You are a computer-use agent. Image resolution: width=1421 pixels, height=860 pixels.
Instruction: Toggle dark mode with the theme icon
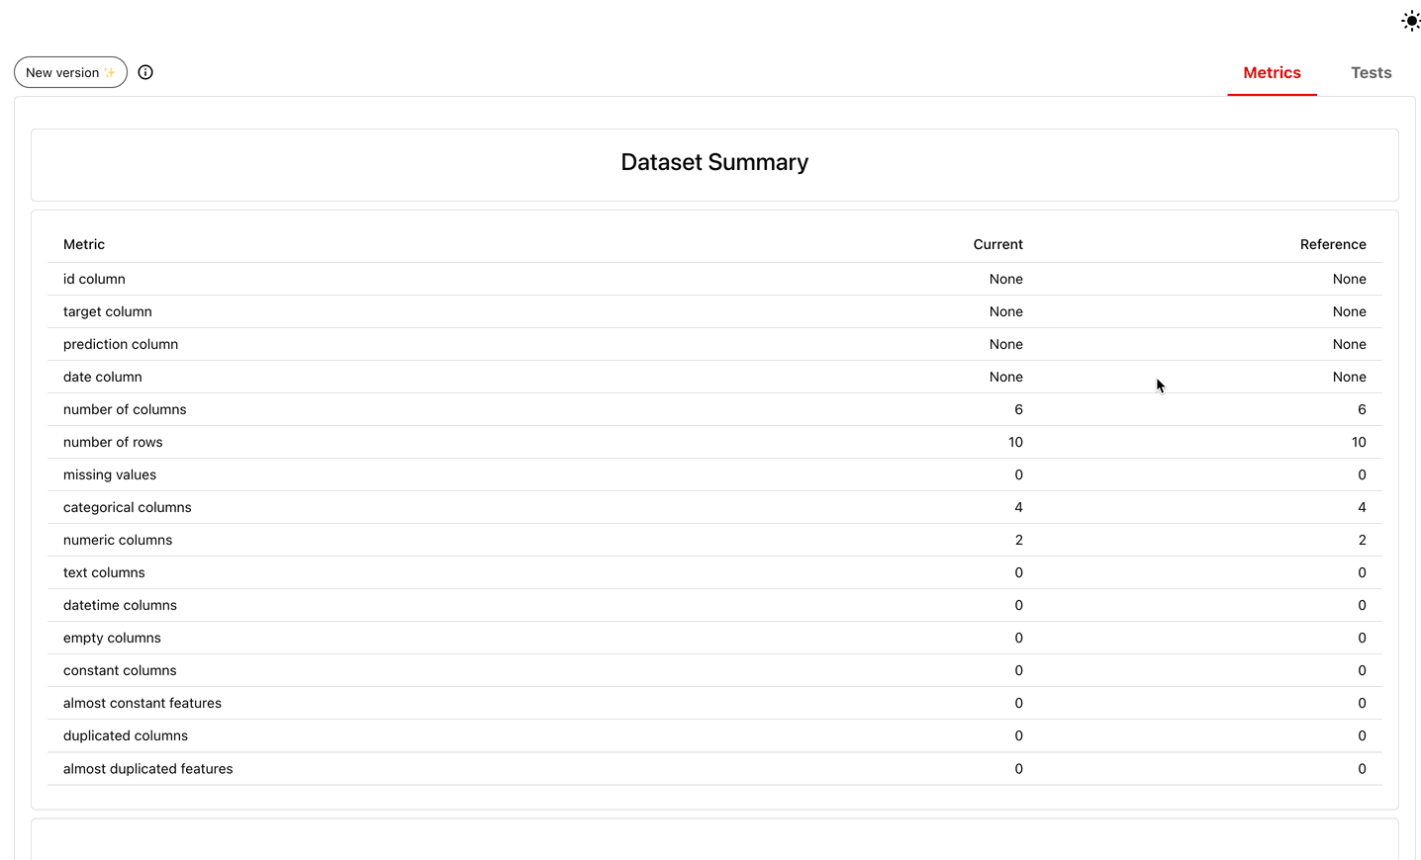(x=1411, y=20)
